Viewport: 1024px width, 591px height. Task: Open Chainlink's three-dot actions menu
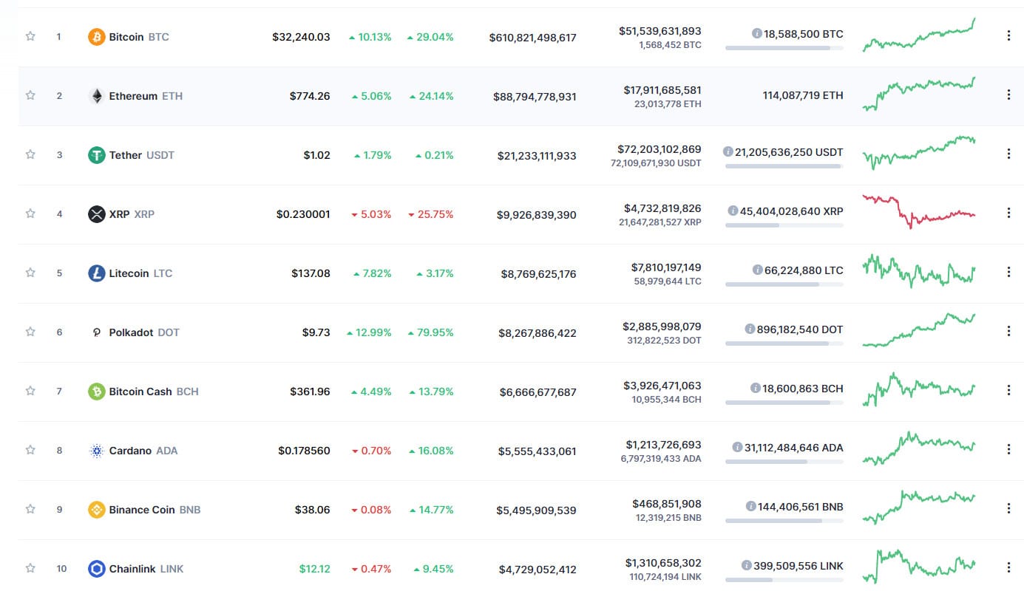(1008, 567)
